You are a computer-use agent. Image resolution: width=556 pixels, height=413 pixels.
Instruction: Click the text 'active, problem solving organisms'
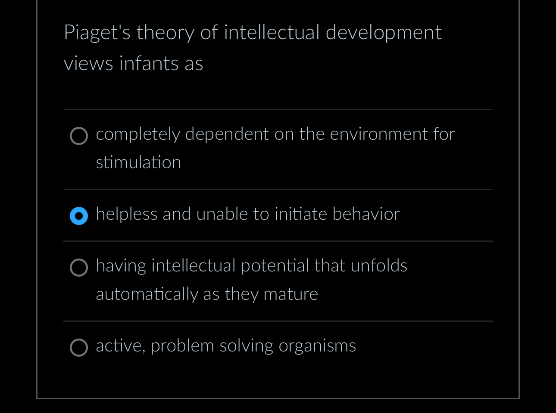tap(226, 345)
